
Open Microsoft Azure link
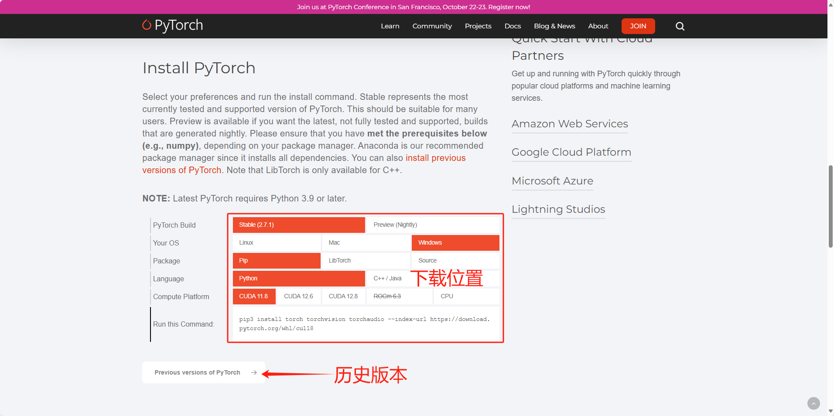click(x=552, y=181)
